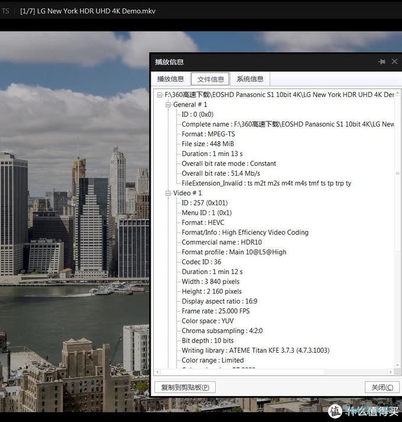Select row 'Overall bit rate mode : Constant'
This screenshot has width=402, height=422.
(229, 163)
